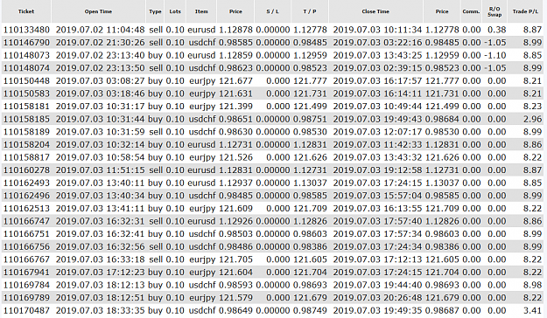
Task: Click the Open Time column header
Action: [x=98, y=11]
